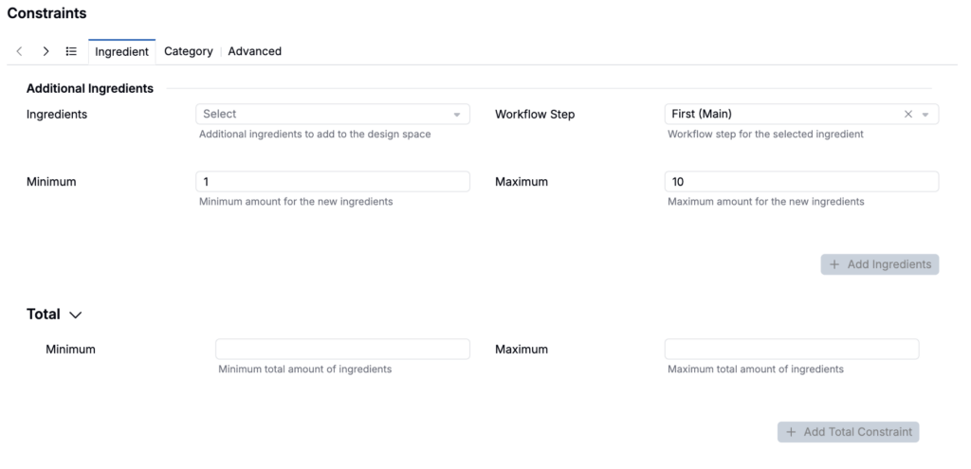Clear the Workflow Step selection
971x469 pixels.
click(x=907, y=114)
